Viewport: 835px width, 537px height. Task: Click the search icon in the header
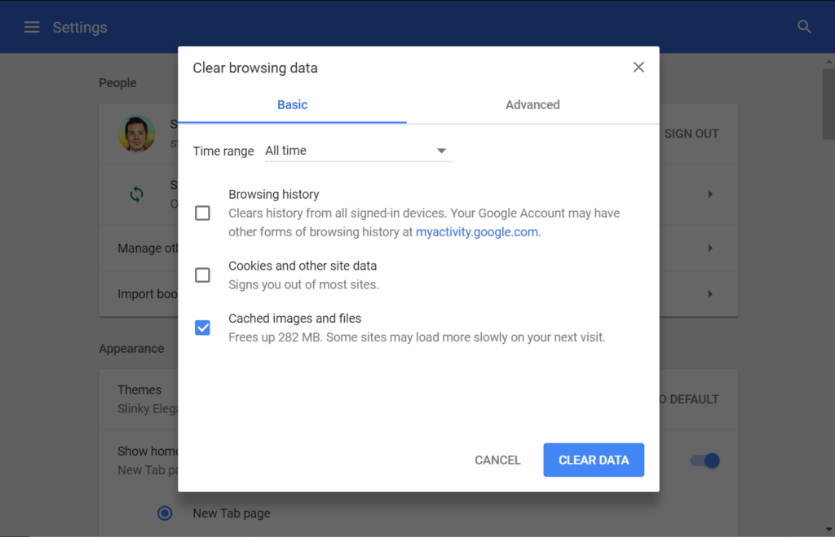[x=804, y=26]
